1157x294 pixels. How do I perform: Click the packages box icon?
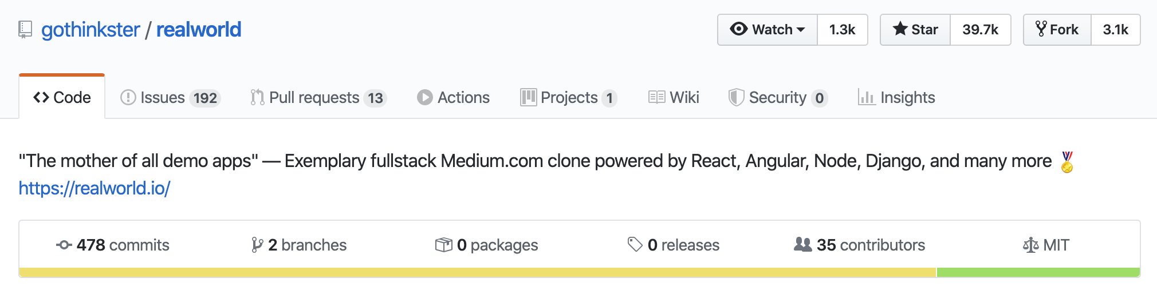[x=443, y=245]
